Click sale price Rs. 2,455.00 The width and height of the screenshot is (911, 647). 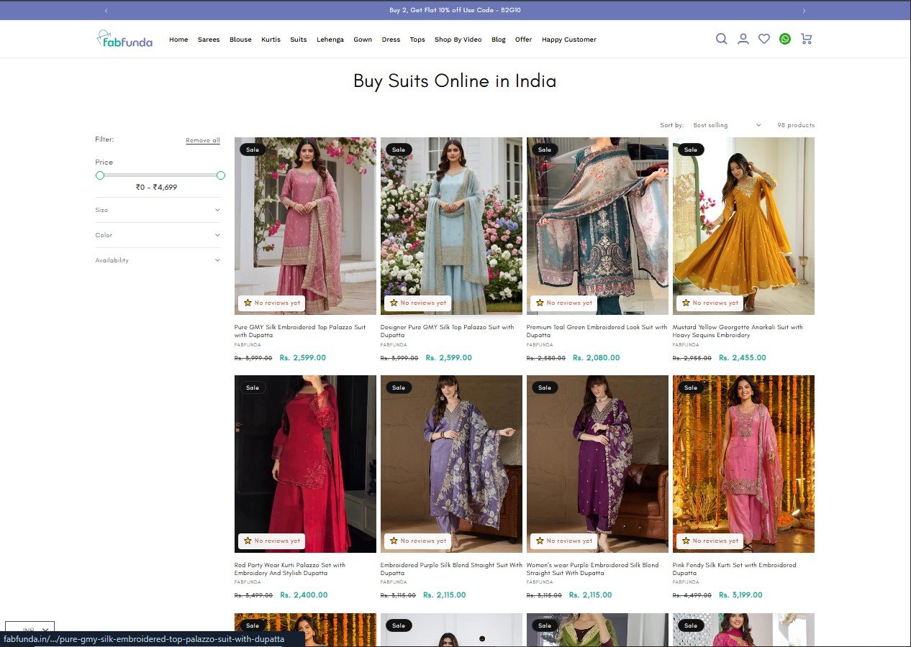(742, 357)
